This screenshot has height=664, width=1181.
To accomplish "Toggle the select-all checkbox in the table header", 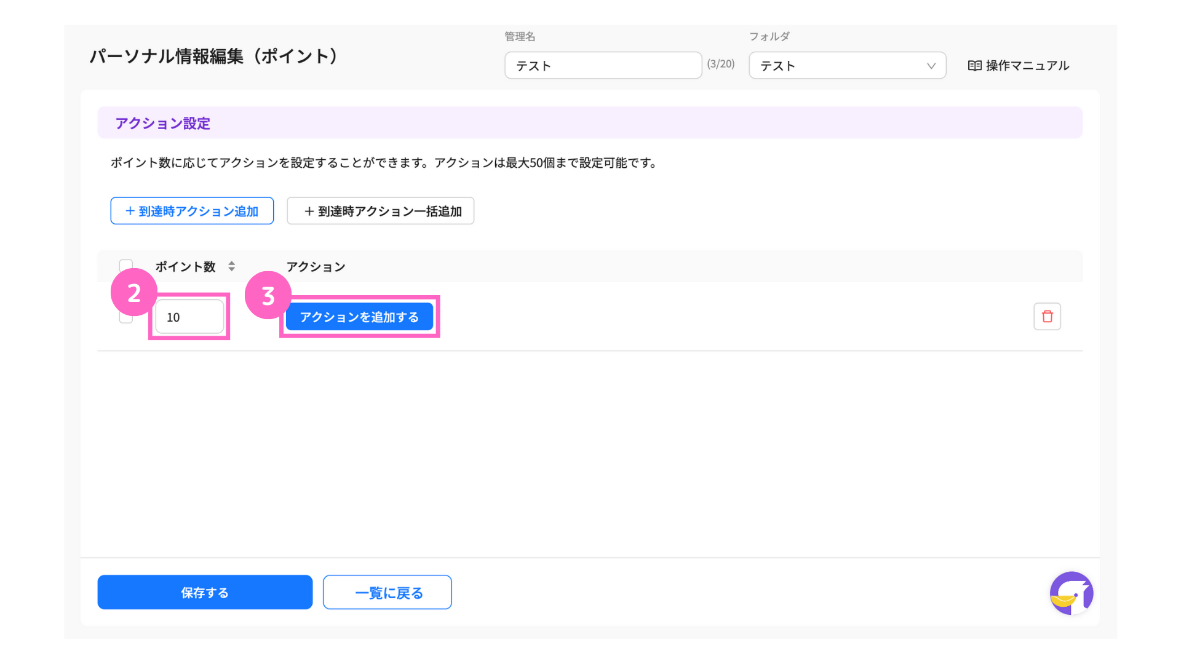I will pyautogui.click(x=125, y=264).
